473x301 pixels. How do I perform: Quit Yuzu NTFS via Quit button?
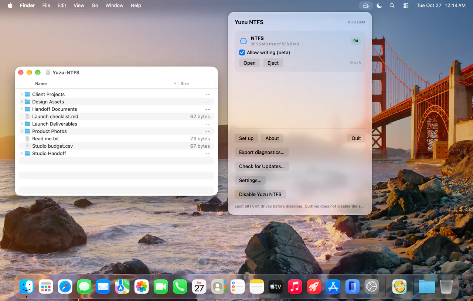356,138
